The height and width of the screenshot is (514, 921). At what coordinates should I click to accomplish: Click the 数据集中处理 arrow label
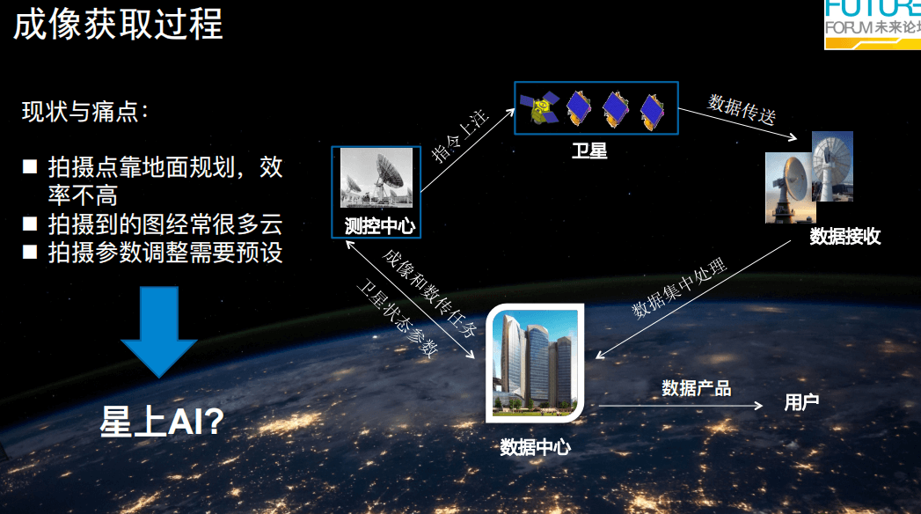(680, 288)
